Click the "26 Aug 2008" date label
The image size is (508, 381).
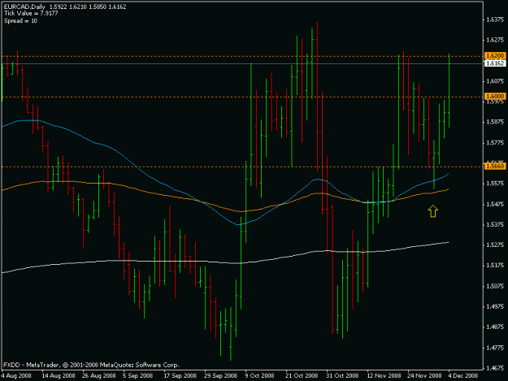99,375
